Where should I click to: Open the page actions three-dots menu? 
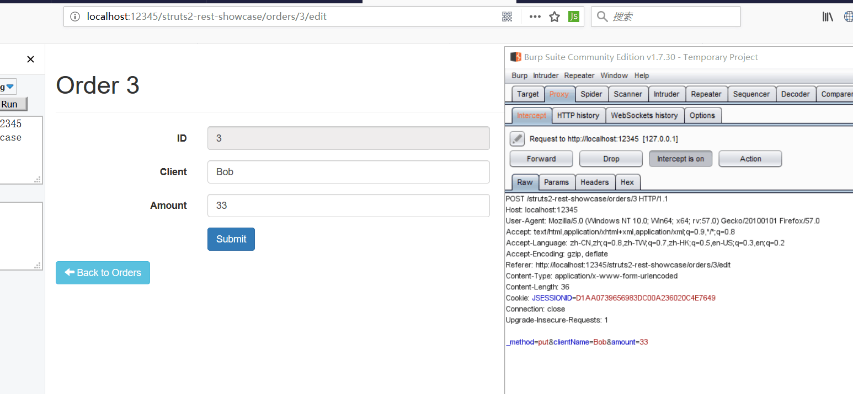coord(535,17)
